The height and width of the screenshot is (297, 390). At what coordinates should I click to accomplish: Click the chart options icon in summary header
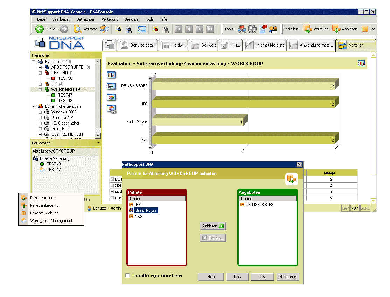coord(361,64)
